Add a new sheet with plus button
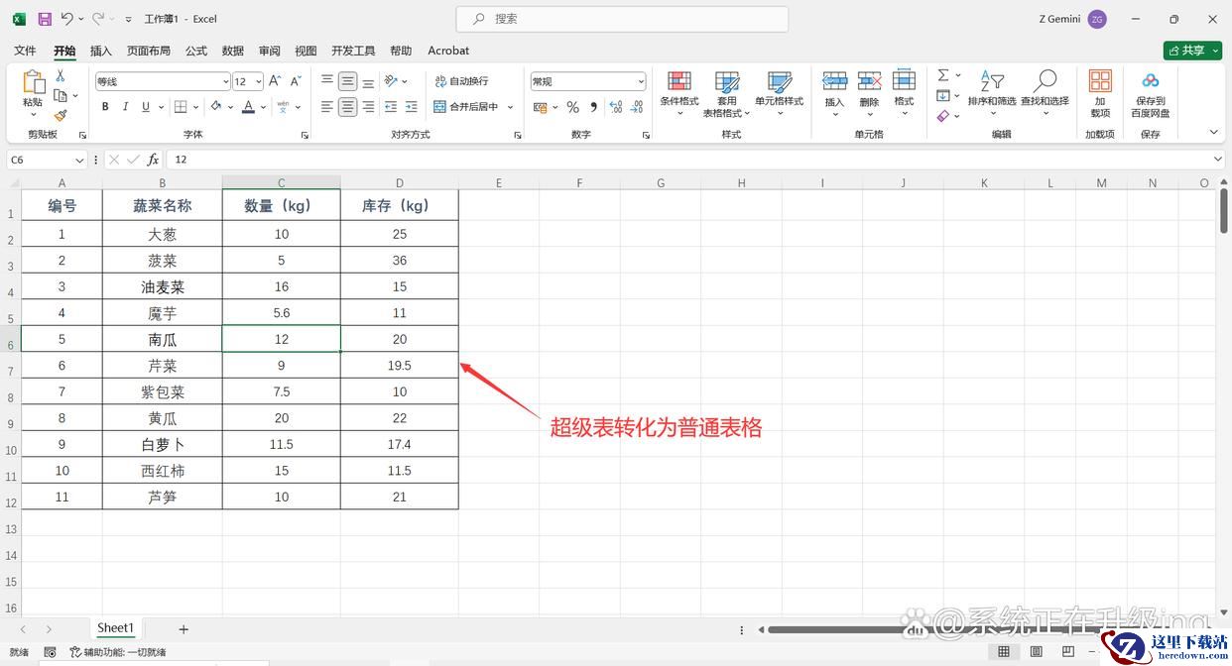The width and height of the screenshot is (1232, 666). pos(184,629)
